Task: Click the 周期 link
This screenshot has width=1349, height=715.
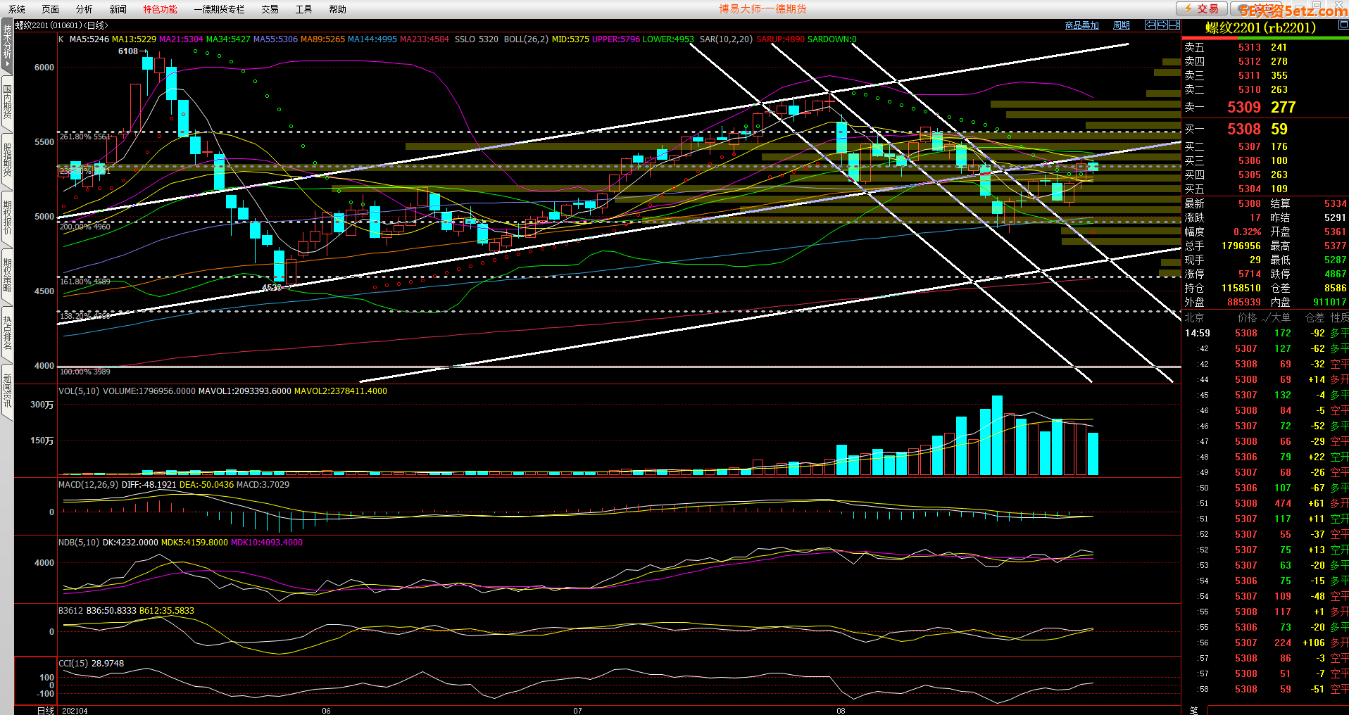Action: pyautogui.click(x=1122, y=25)
